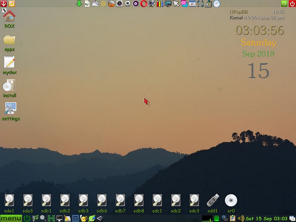Open the dog-face document icon in top tray
This screenshot has height=222, width=296.
(87, 4)
